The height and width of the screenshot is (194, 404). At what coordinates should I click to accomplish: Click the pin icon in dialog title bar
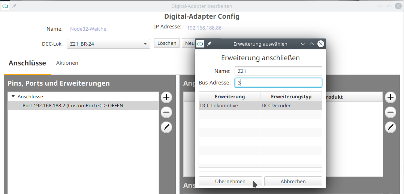pos(209,44)
